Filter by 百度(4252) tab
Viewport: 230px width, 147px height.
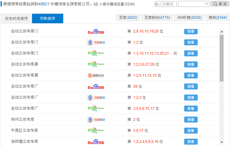[x=128, y=18]
